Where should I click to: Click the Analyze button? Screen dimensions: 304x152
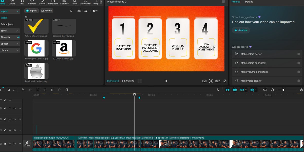pos(241,30)
